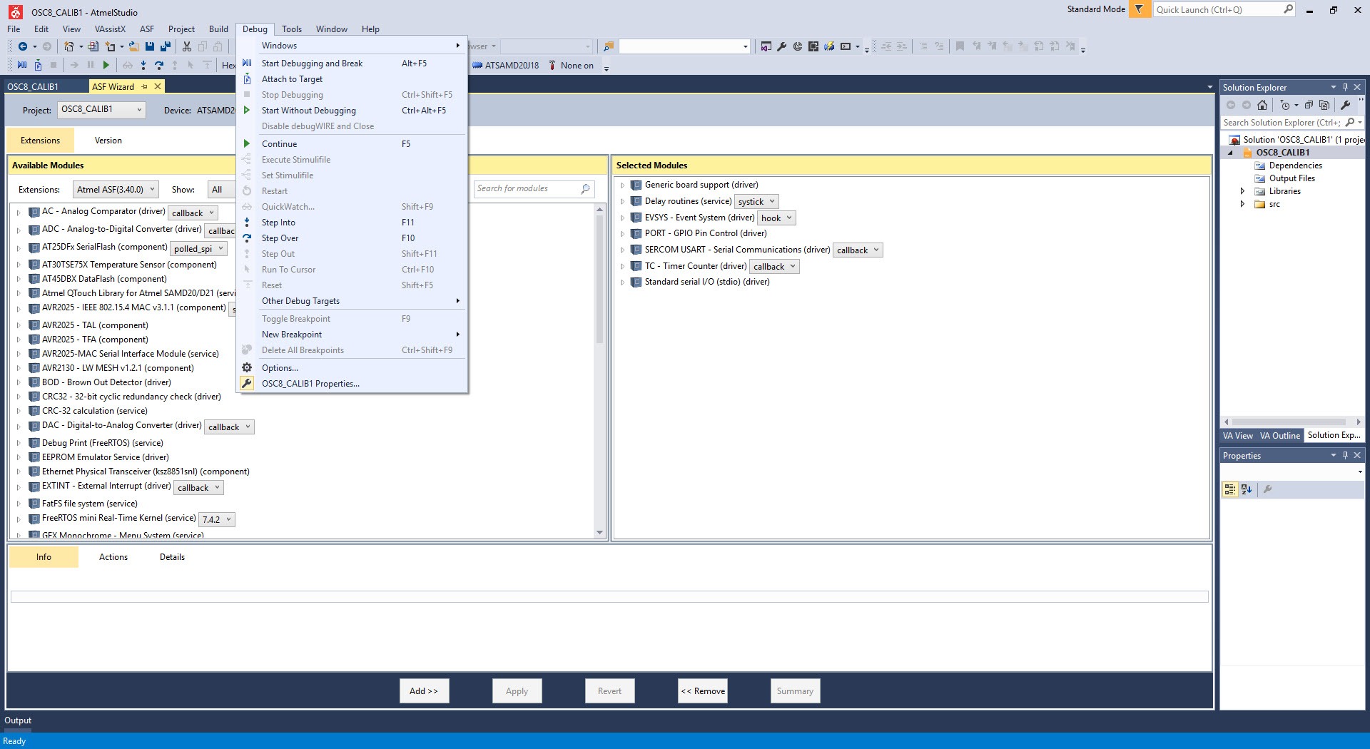Click the Summary button
The width and height of the screenshot is (1370, 749).
coord(795,691)
